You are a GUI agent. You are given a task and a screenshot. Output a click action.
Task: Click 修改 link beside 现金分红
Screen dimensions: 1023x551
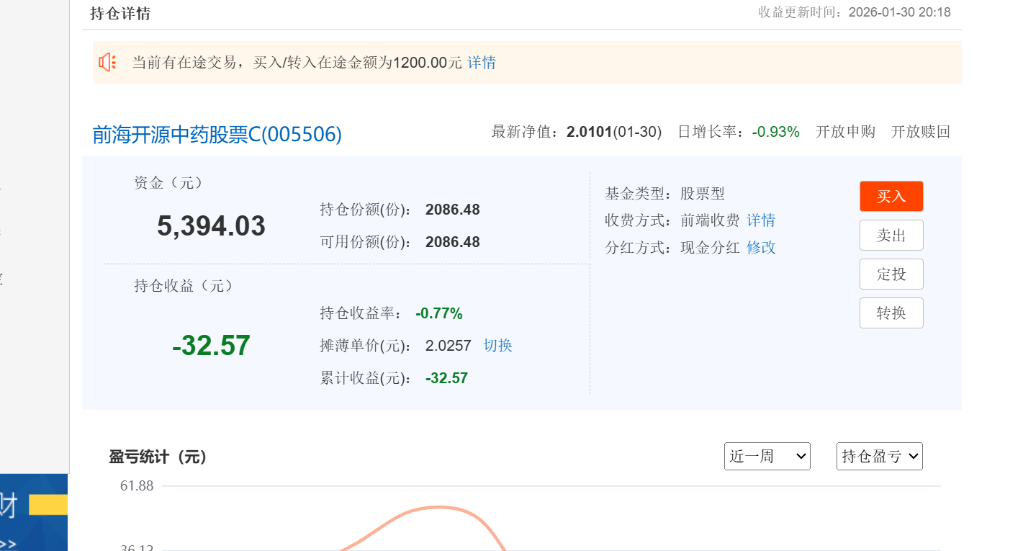point(761,248)
